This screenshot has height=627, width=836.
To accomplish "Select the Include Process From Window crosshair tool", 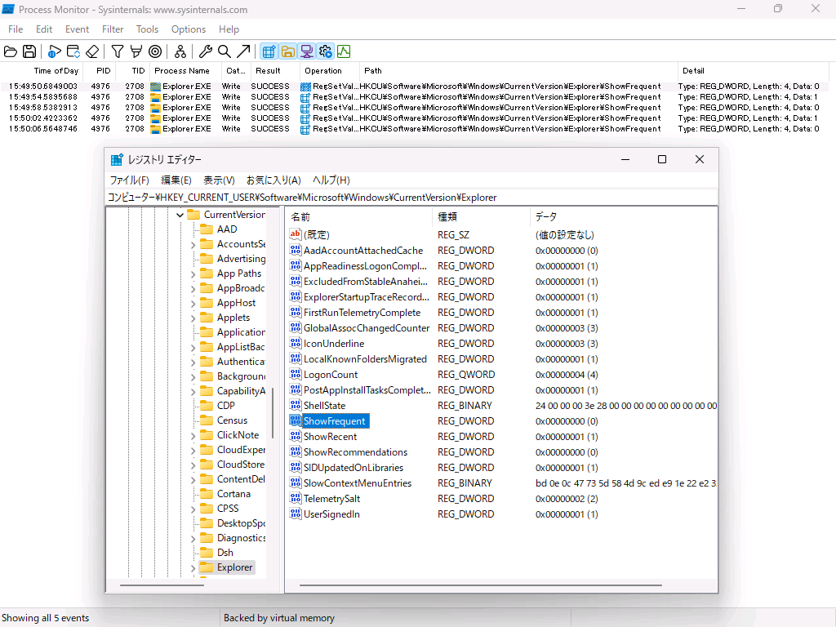I will 153,51.
